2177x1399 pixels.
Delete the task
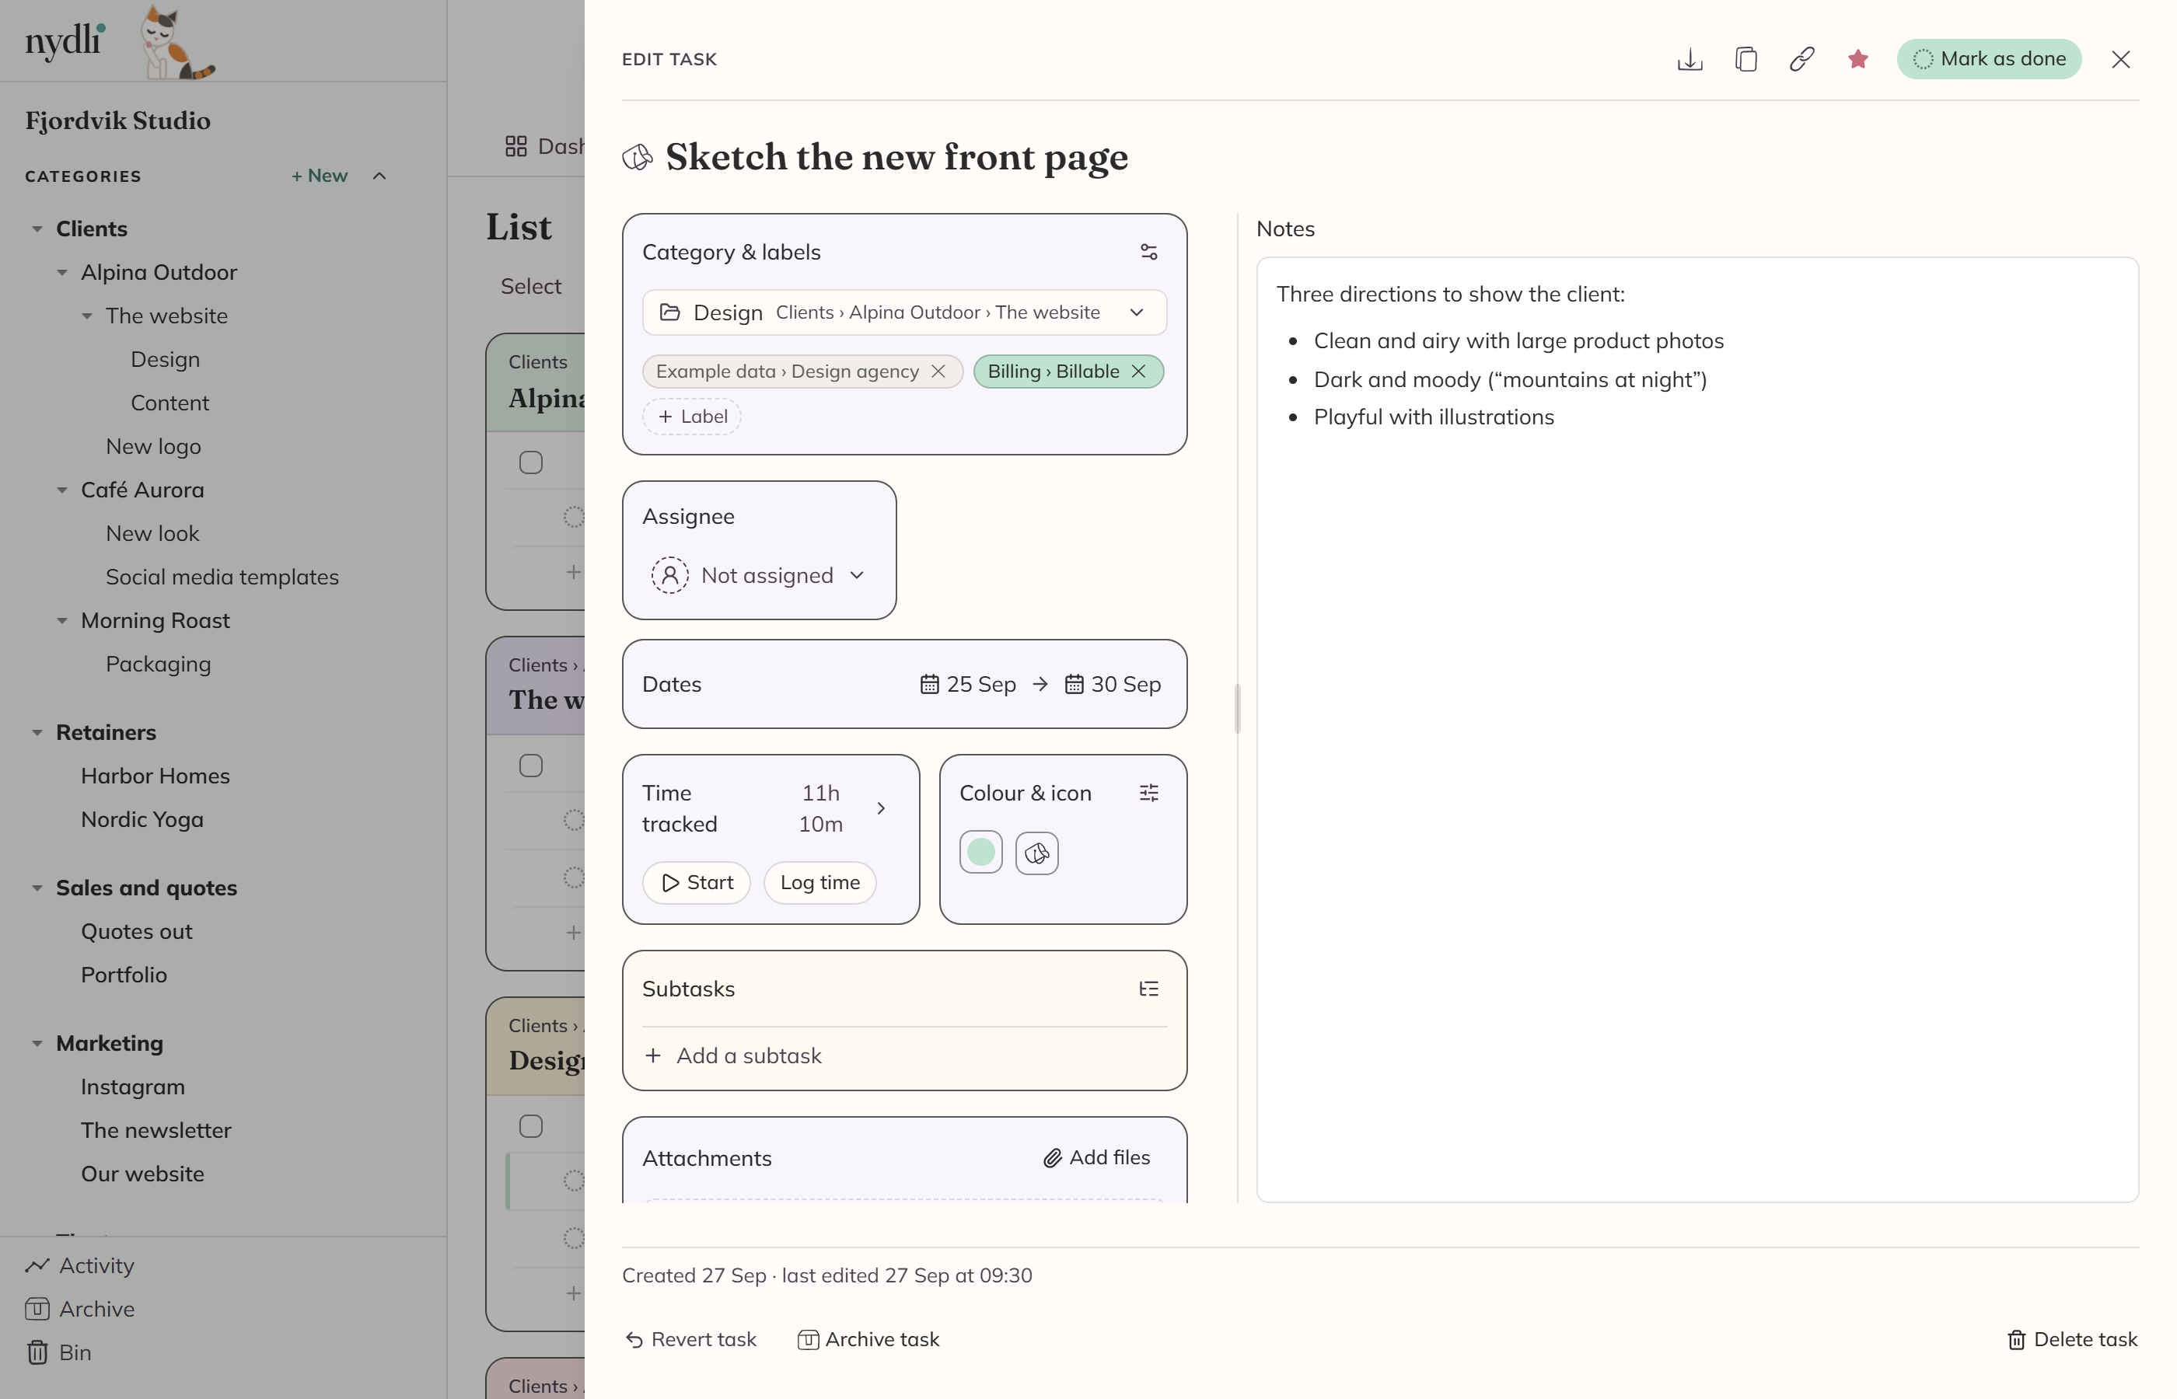(2071, 1340)
